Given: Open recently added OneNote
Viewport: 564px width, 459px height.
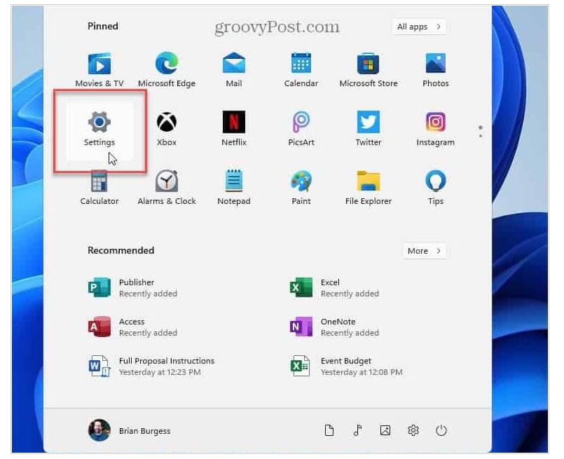Looking at the screenshot, I should point(334,327).
